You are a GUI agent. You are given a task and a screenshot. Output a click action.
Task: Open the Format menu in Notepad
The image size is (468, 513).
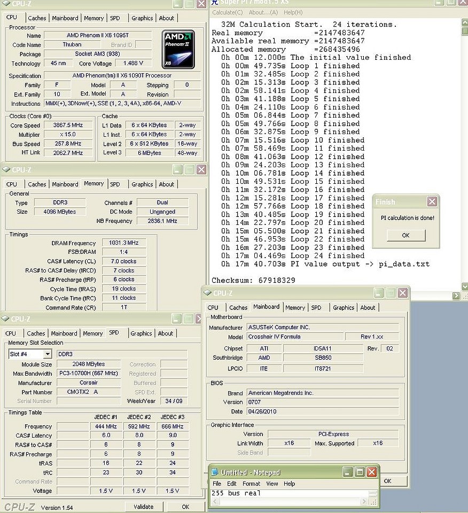click(x=251, y=484)
